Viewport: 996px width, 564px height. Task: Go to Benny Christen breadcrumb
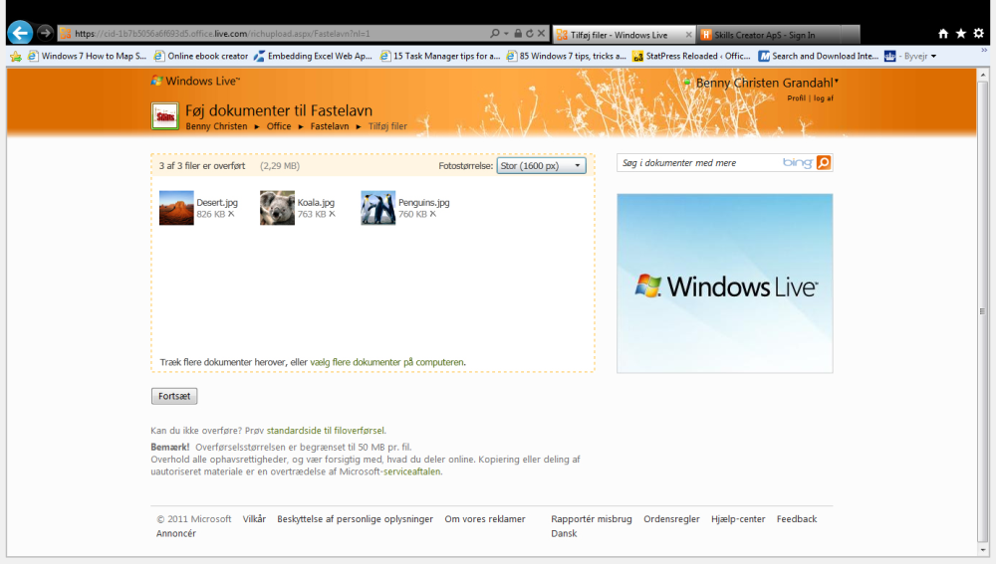216,126
